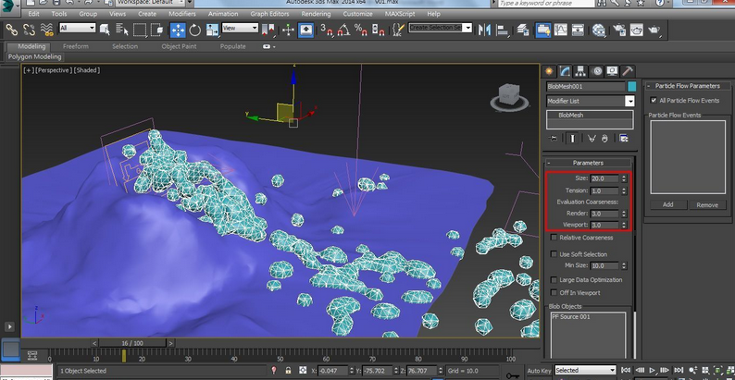
Task: Click the Add button under Particle Flow Events
Action: click(667, 204)
